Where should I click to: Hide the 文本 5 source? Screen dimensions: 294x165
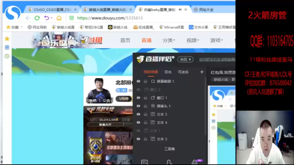pyautogui.click(x=139, y=114)
